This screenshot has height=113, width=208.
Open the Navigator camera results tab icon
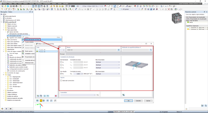11,109
